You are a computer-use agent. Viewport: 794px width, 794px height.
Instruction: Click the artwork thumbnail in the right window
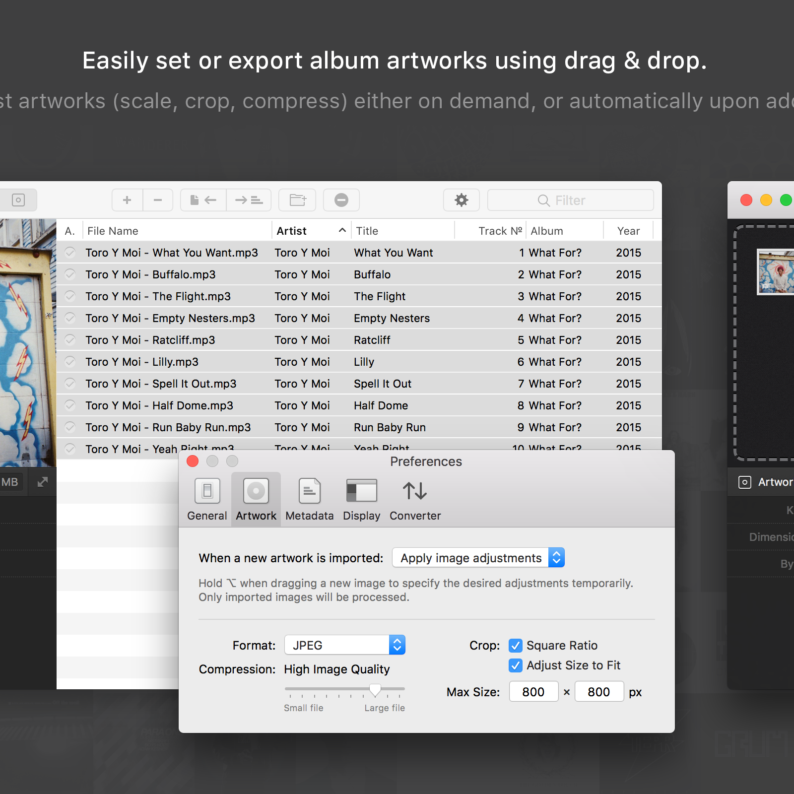click(x=776, y=272)
